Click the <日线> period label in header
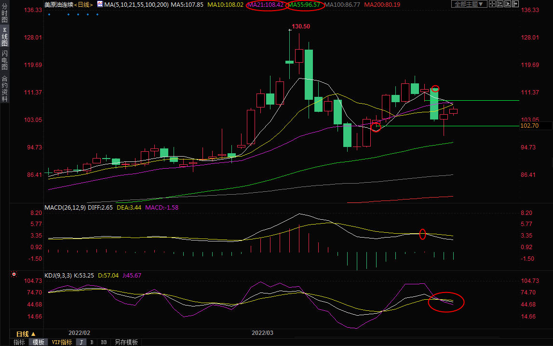This screenshot has height=346, width=553. coord(83,4)
